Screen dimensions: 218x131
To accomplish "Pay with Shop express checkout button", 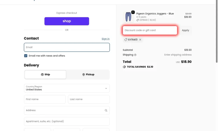I will 67,21.
